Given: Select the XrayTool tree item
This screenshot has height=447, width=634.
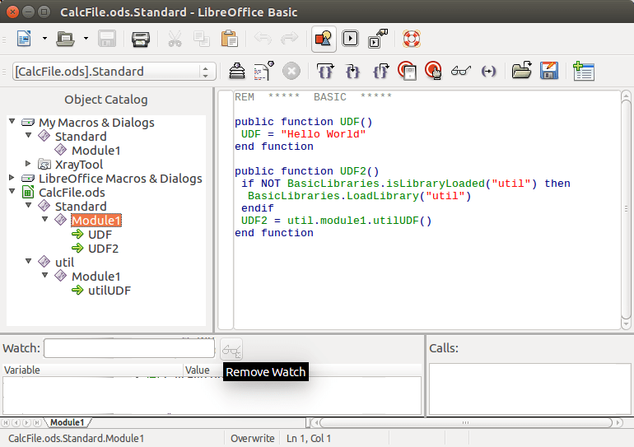Looking at the screenshot, I should 79,165.
